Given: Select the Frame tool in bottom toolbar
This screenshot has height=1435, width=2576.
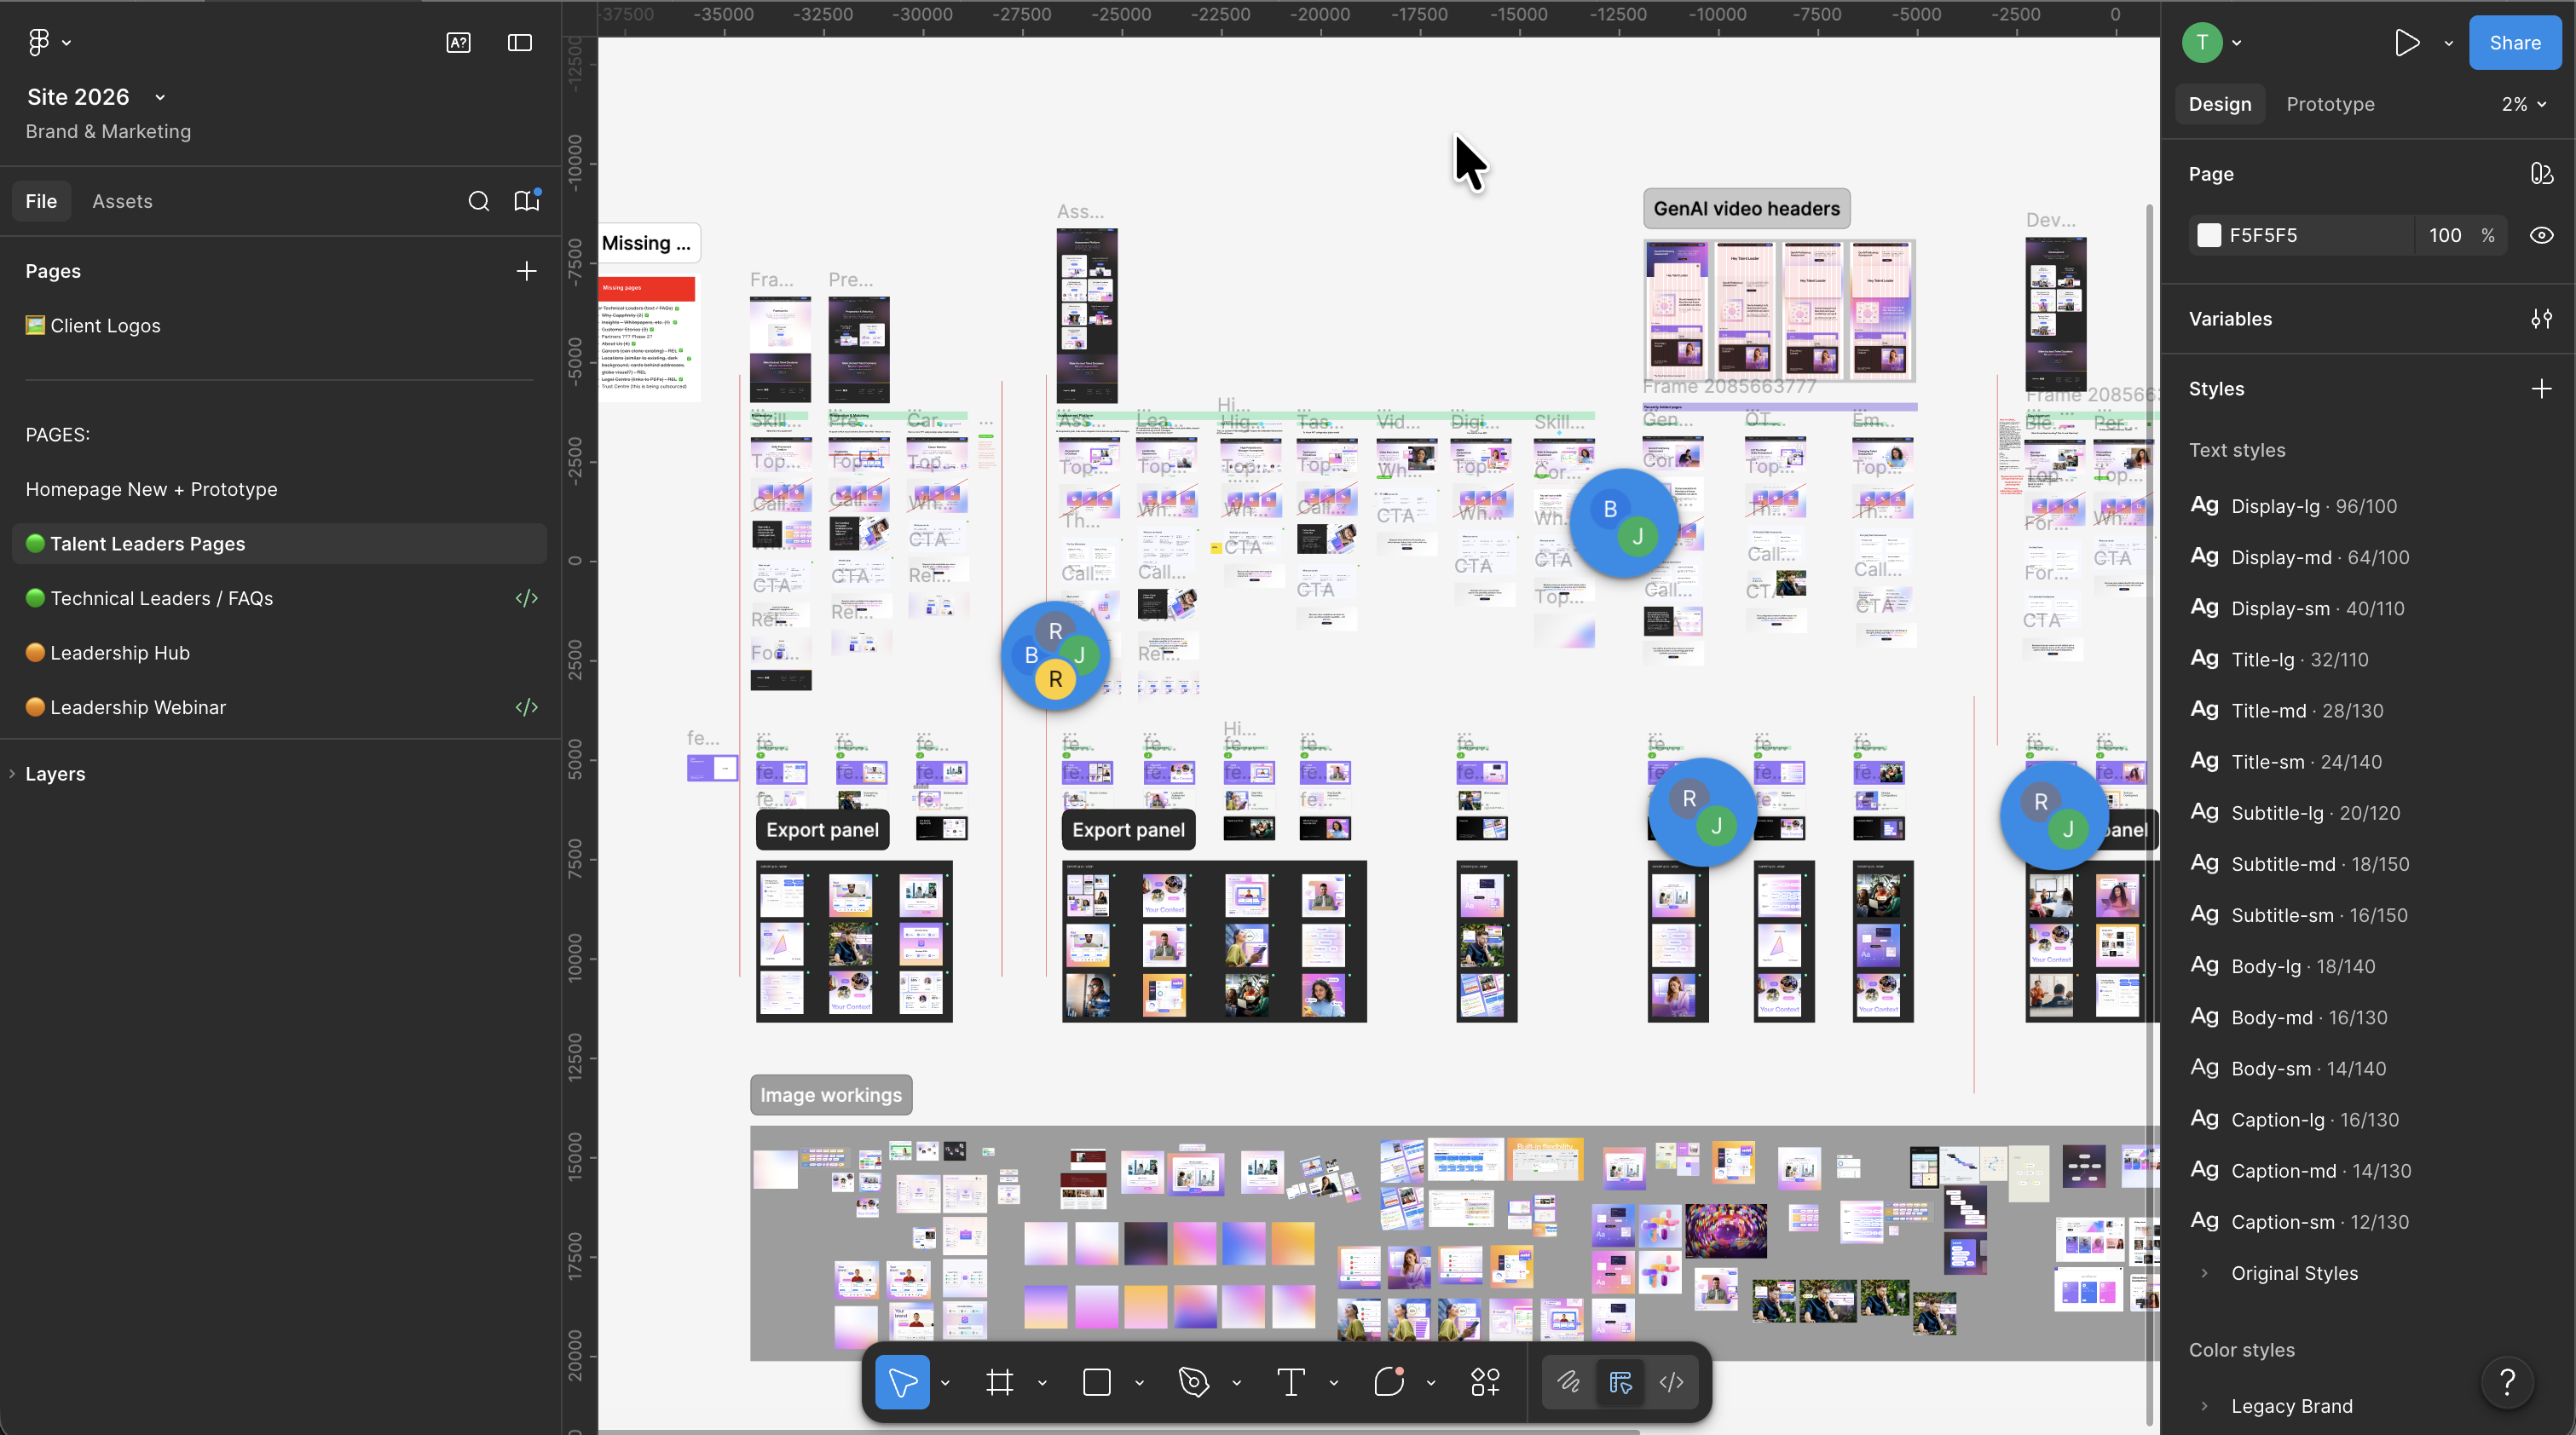Looking at the screenshot, I should 999,1382.
